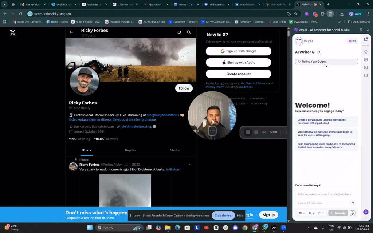
Task: Click the microphone voice input button
Action: [x=353, y=213]
